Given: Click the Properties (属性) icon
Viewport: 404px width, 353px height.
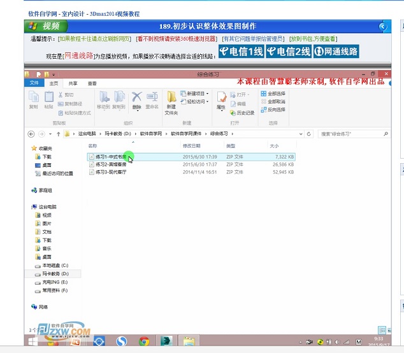Looking at the screenshot, I should point(221,98).
